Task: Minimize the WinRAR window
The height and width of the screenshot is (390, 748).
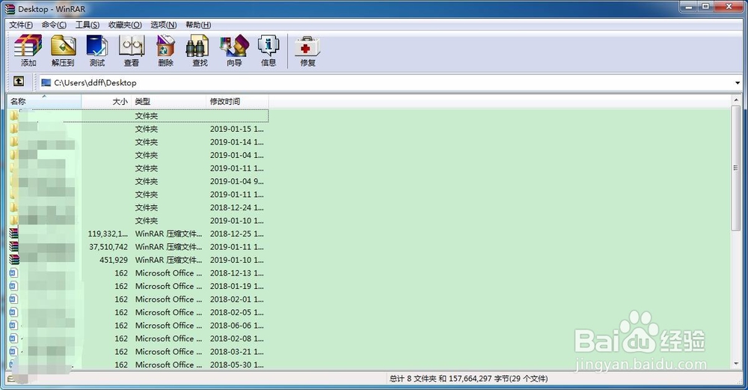Action: point(688,7)
